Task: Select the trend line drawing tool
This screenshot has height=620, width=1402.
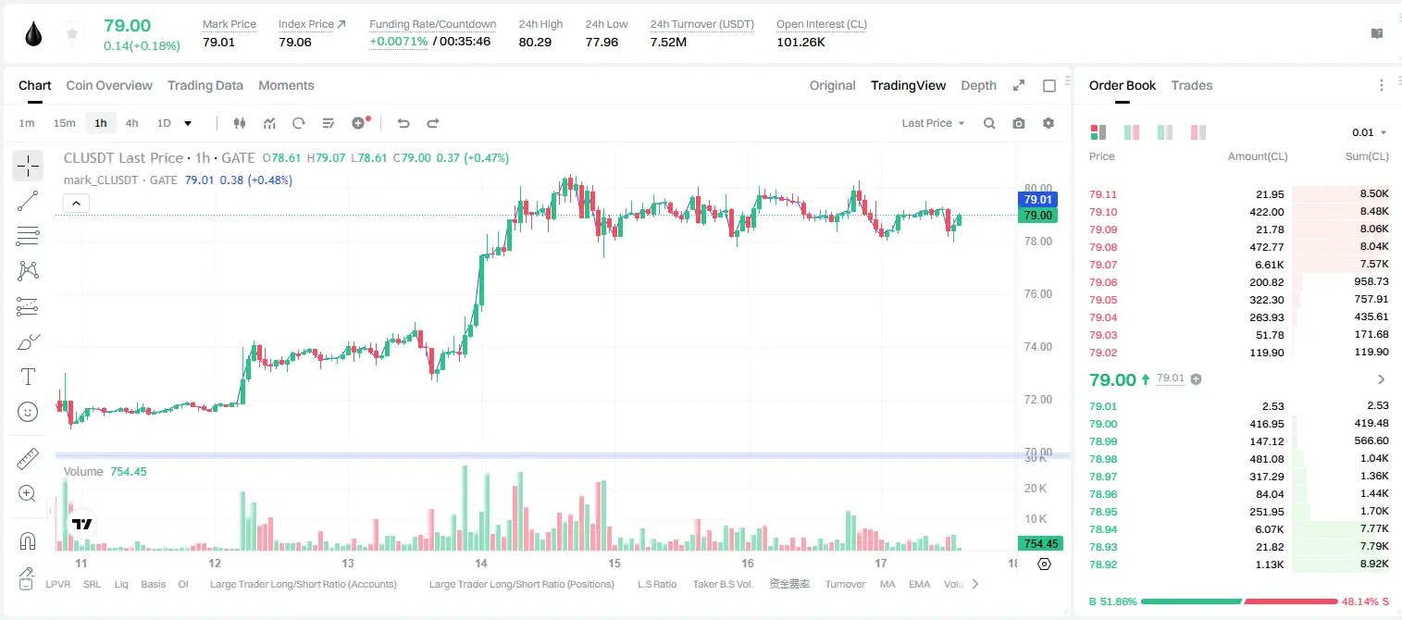Action: coord(28,201)
